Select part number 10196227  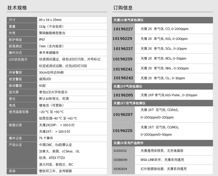(123, 29)
